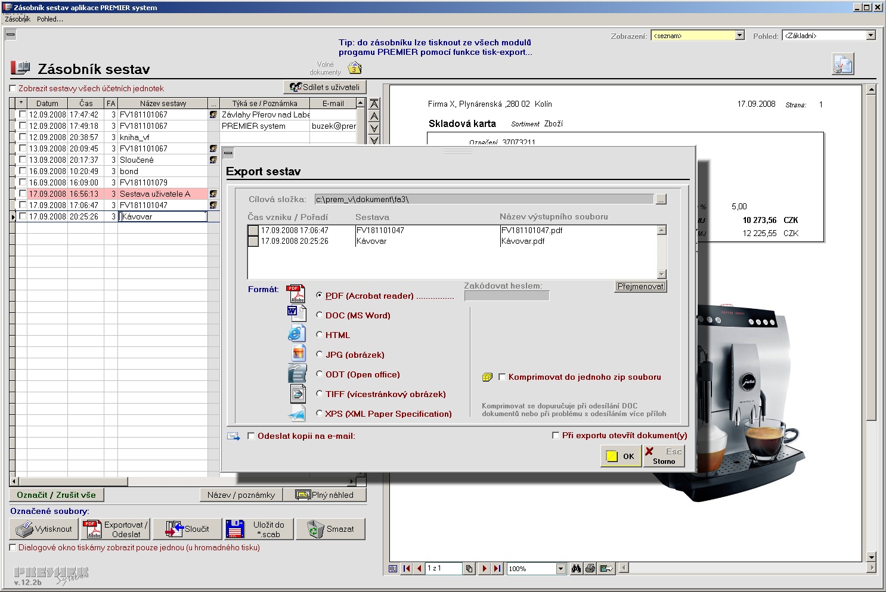Check Odeslat kopii na e-mail
The height and width of the screenshot is (592, 886).
[x=251, y=436]
